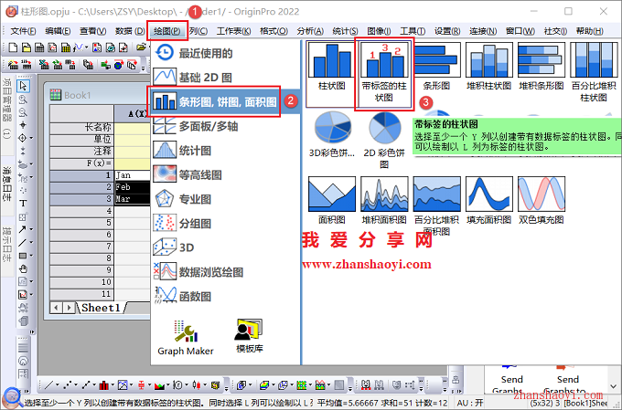Screen dimensions: 622x410
Task: Click the AU : 开 status bar entry
Action: coord(470,403)
